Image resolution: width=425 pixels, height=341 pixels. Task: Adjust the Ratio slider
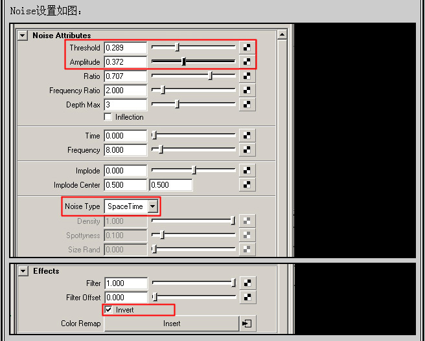210,76
